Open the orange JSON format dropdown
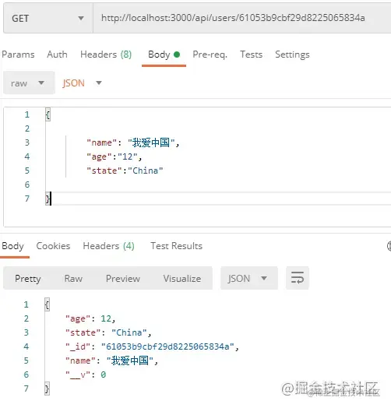 point(82,83)
